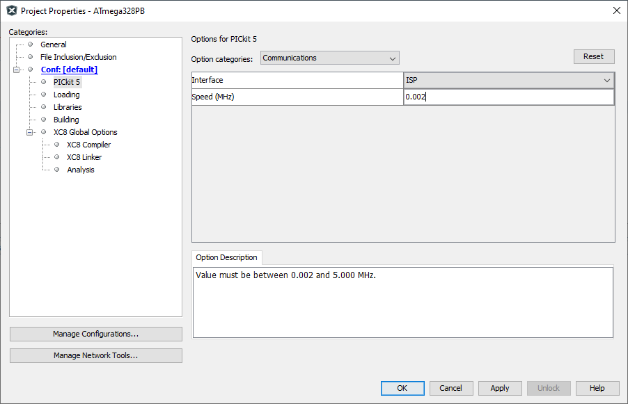
Task: Click the node icon beside General
Action: click(x=30, y=44)
